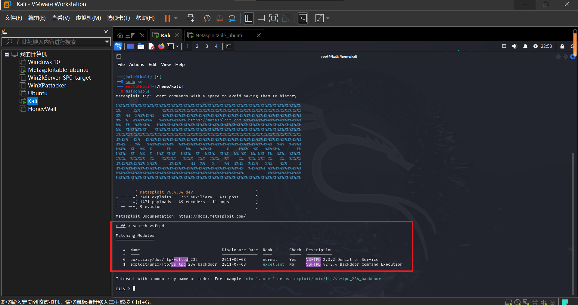The width and height of the screenshot is (578, 305).
Task: Launch terminal emulator from Kali panel
Action: (170, 46)
